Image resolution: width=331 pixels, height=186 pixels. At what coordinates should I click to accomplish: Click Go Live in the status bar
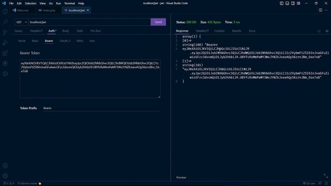[309, 183]
